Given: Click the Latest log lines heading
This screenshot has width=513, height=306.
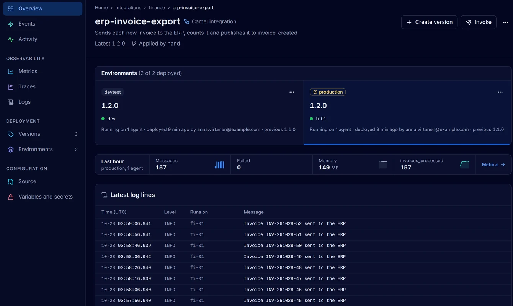Looking at the screenshot, I should click(x=132, y=195).
